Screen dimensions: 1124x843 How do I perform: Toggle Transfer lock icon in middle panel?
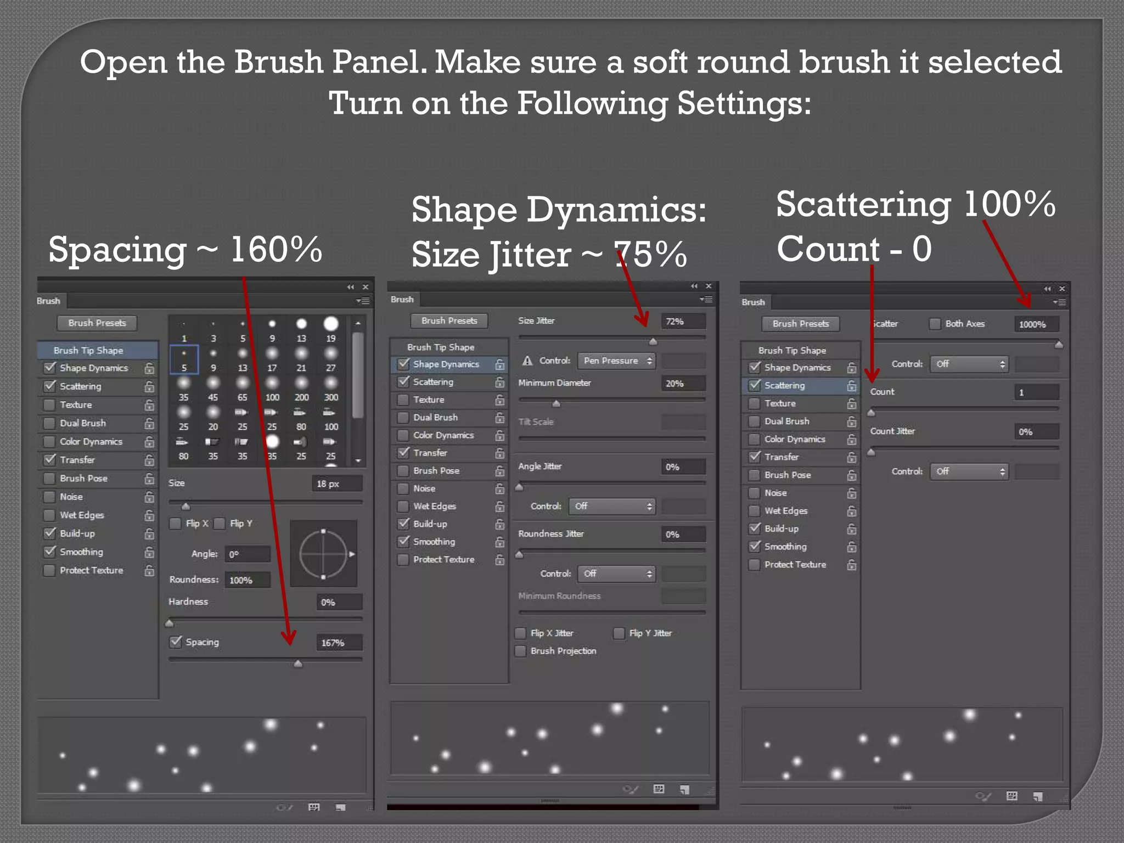(x=500, y=453)
